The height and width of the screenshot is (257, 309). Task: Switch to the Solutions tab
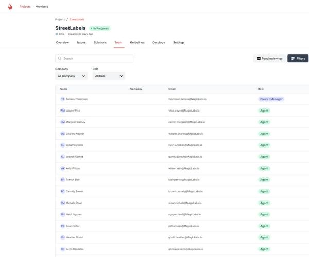click(x=100, y=42)
